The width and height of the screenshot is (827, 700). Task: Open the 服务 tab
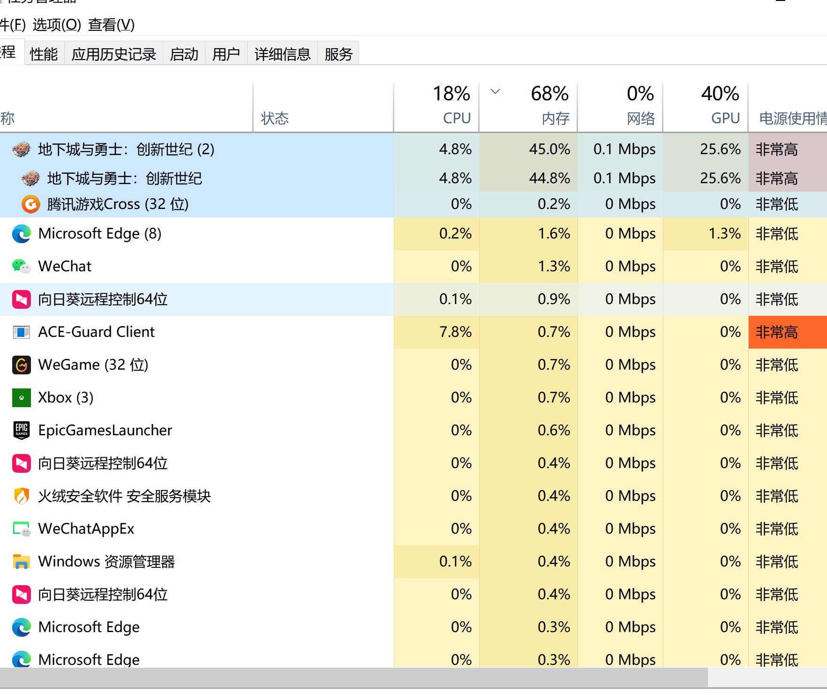pos(338,54)
